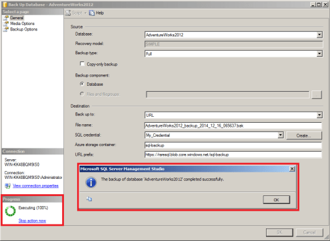Viewport: 330px width, 241px height.
Task: Expand the Back up to dropdown
Action: pos(319,115)
